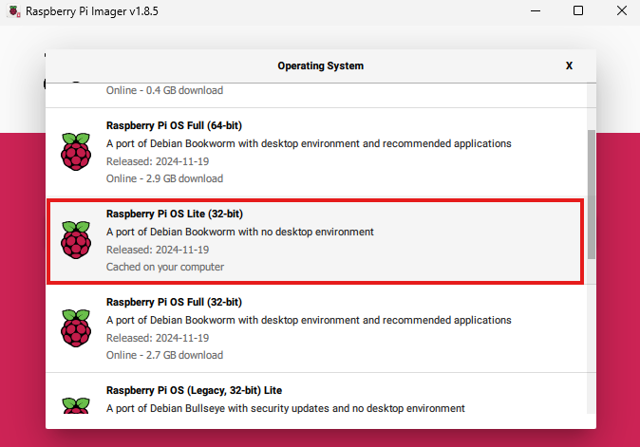Click the raspberry icon beside Pi OS Lite (32-bit)
The height and width of the screenshot is (447, 640).
click(x=76, y=240)
